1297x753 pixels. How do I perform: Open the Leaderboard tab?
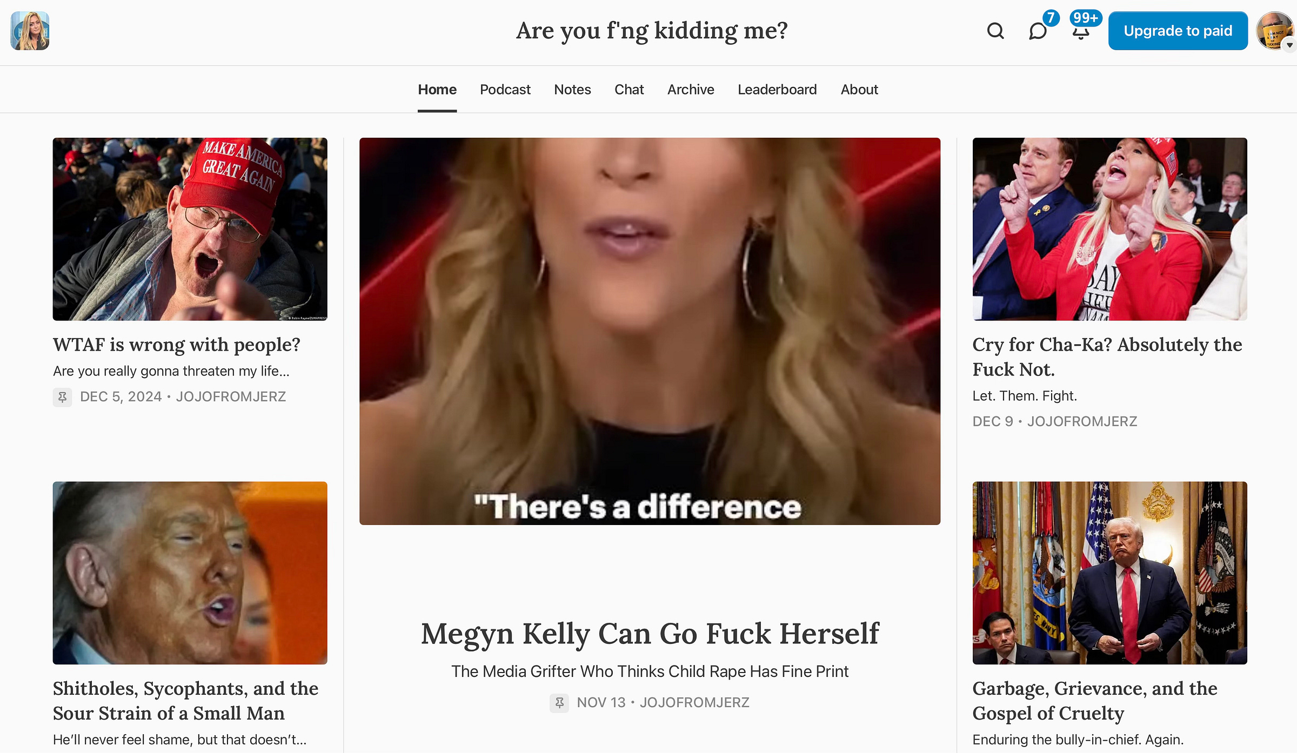pyautogui.click(x=777, y=90)
